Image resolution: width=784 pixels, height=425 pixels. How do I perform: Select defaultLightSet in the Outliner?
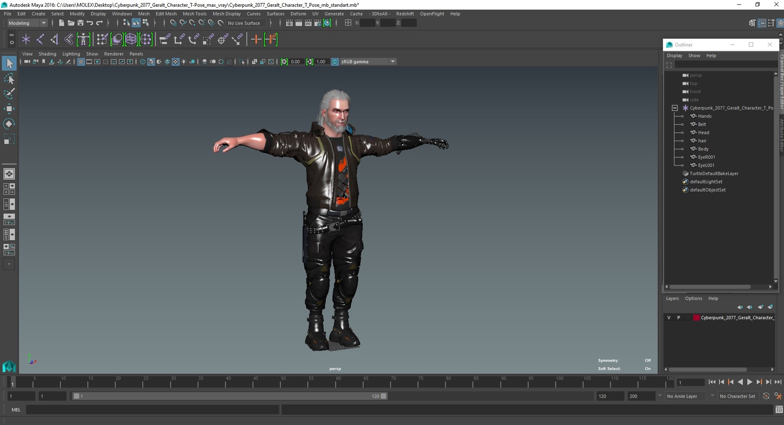[x=706, y=182]
